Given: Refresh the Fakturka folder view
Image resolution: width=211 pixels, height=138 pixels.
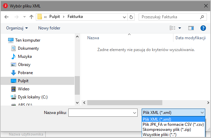Looking at the screenshot, I should pos(131,16).
